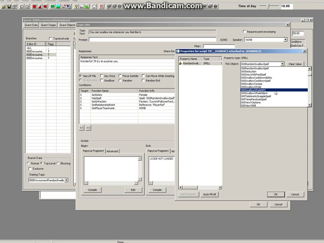Viewport: 324px width, 243px height.
Task: Select the HasSpell condition row
Action: (127, 98)
